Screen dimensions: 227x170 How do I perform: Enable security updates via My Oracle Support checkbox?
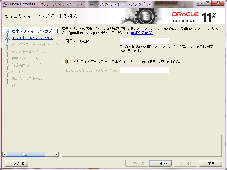[x=64, y=62]
